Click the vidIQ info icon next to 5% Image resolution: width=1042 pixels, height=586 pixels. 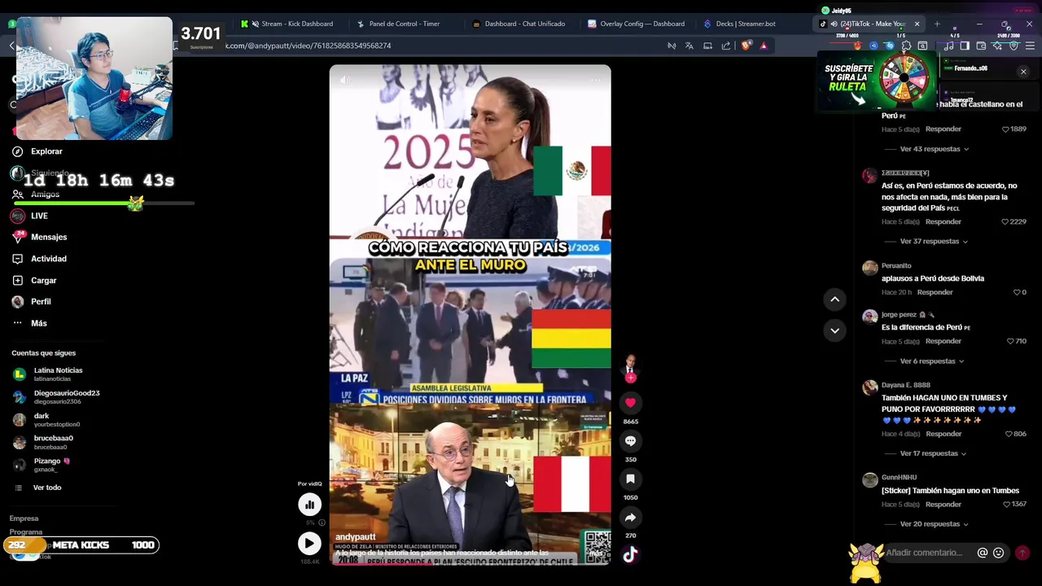point(322,523)
